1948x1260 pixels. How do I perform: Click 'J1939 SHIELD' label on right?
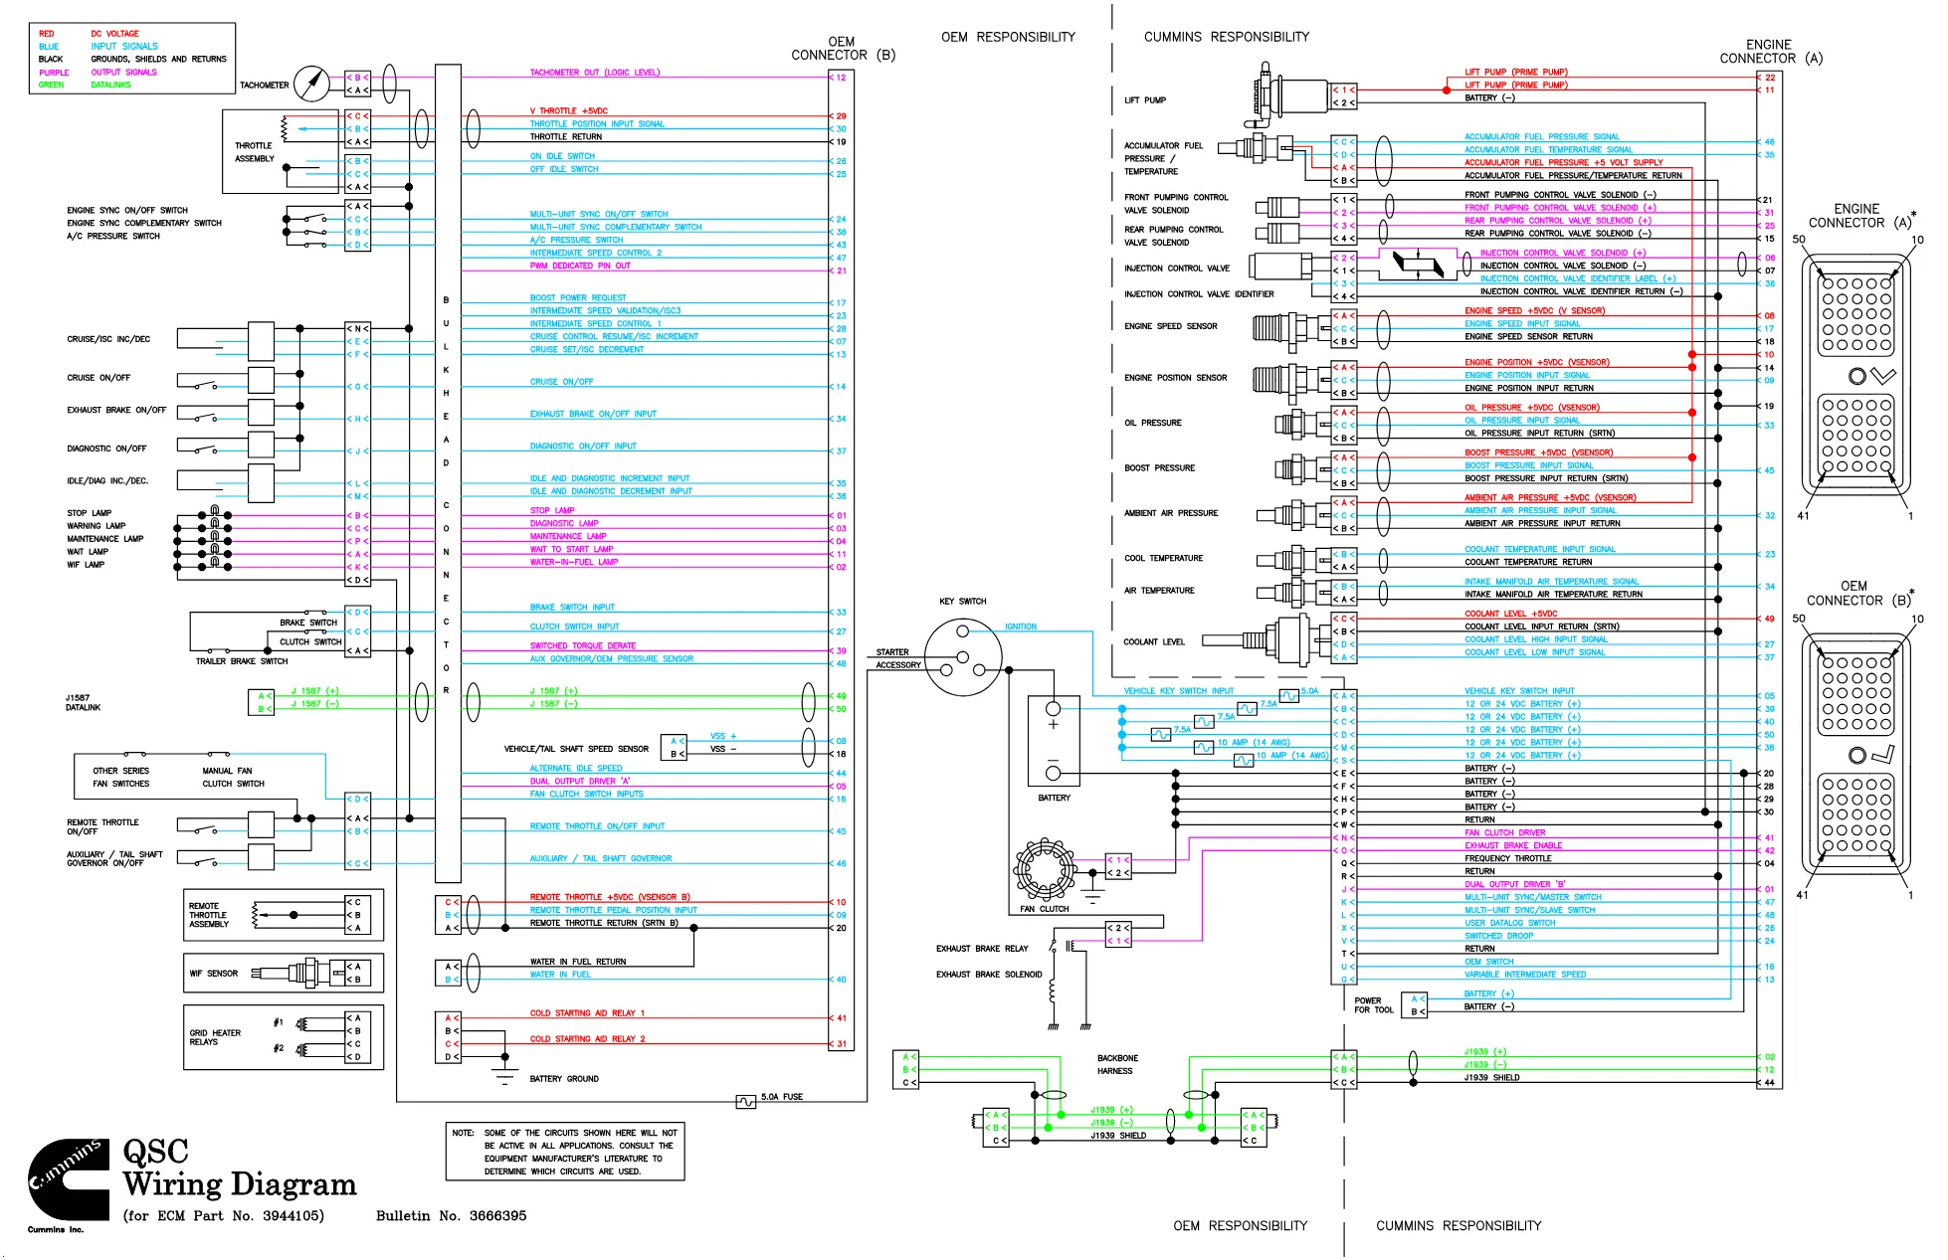(x=1491, y=1078)
